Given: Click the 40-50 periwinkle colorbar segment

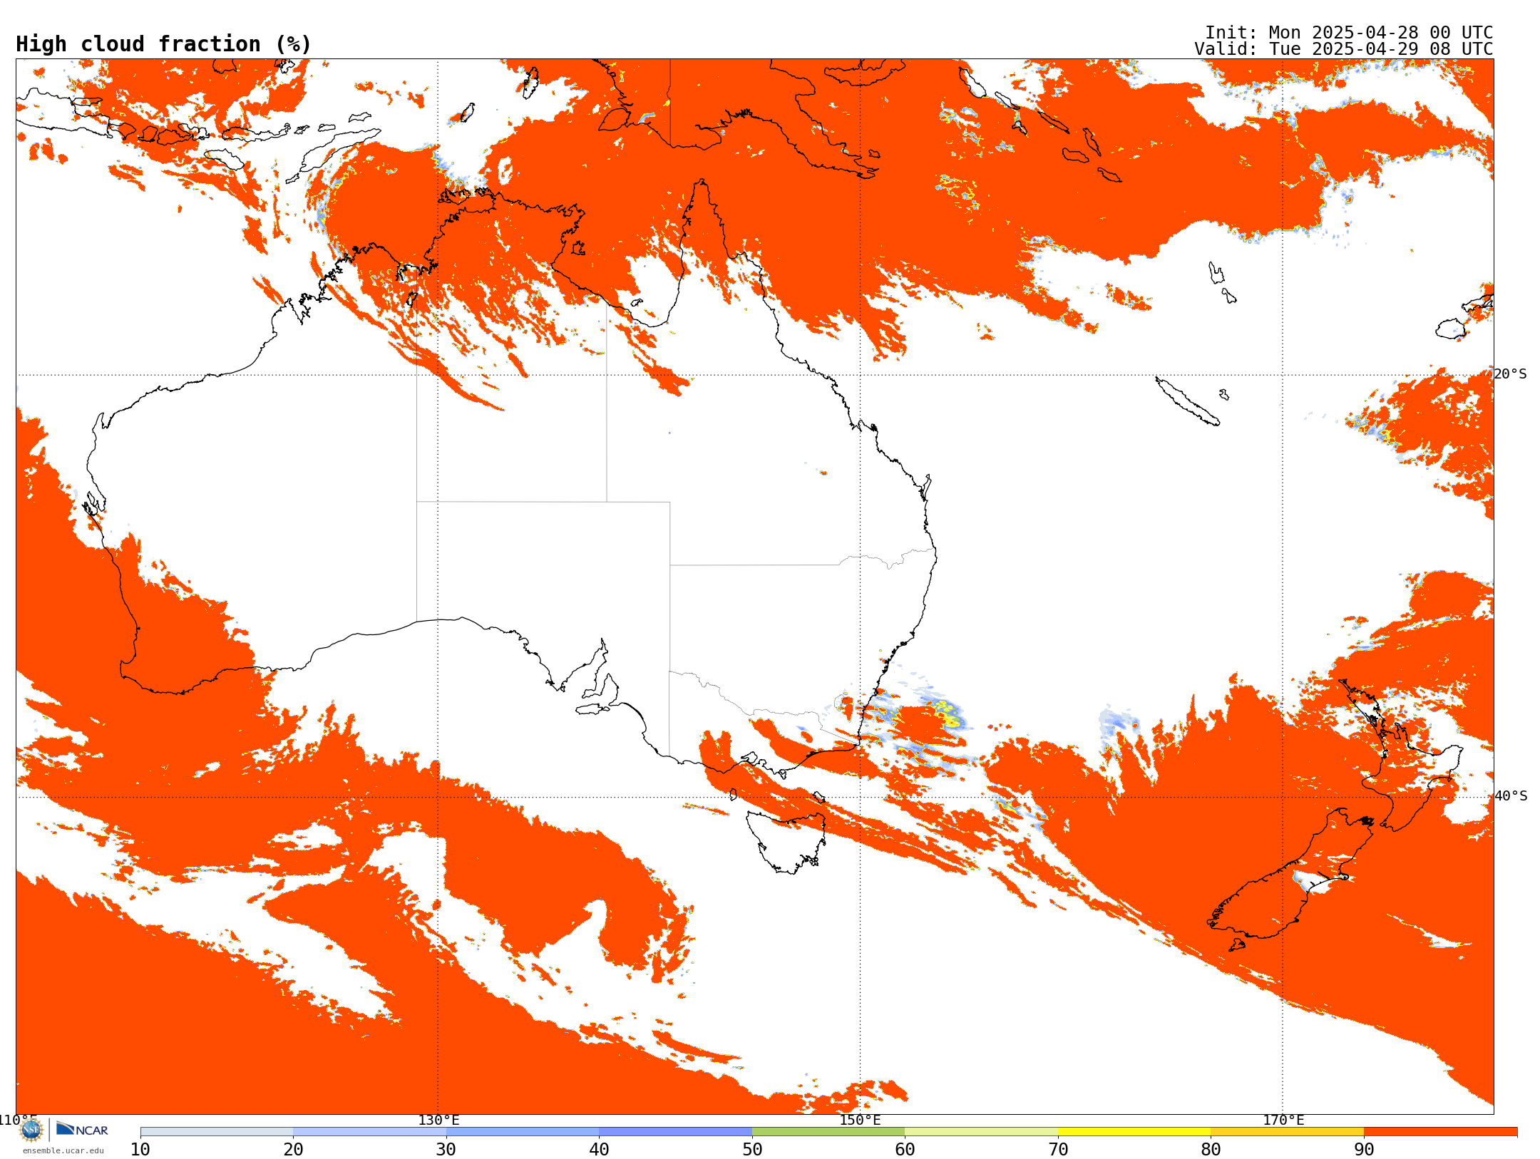Looking at the screenshot, I should (675, 1132).
